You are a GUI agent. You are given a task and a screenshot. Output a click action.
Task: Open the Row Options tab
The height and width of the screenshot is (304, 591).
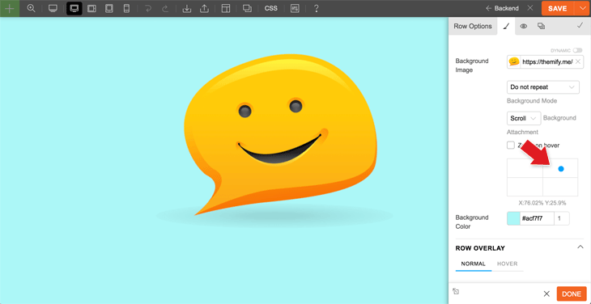[473, 26]
